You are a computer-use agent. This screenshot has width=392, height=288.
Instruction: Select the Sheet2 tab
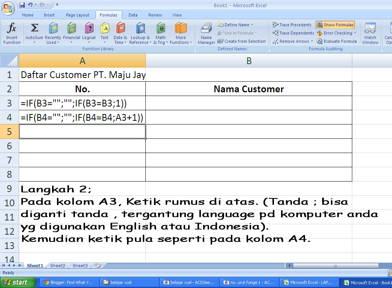(x=57, y=265)
